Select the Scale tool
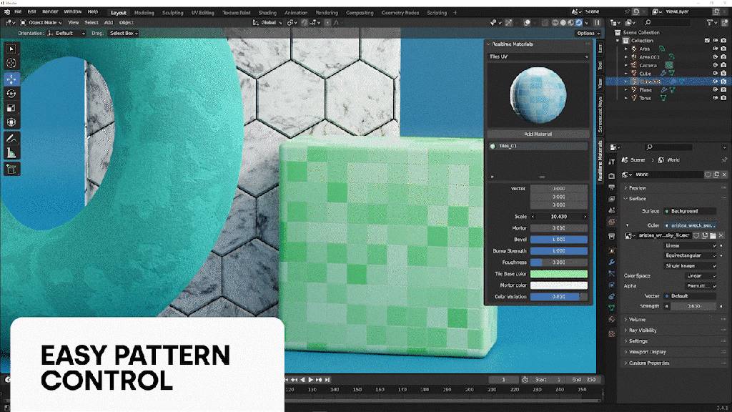 click(x=11, y=108)
